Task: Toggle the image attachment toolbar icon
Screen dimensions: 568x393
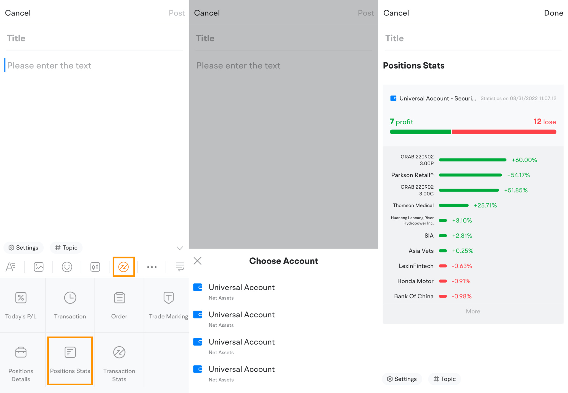Action: tap(38, 266)
